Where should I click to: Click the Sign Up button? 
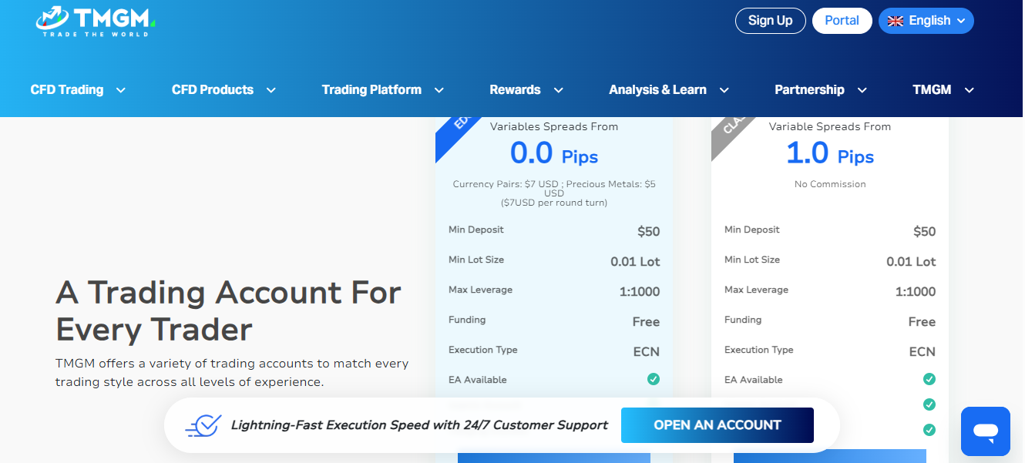771,21
